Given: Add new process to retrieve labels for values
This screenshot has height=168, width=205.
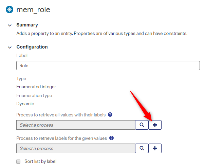Looking at the screenshot, I should (x=155, y=148).
